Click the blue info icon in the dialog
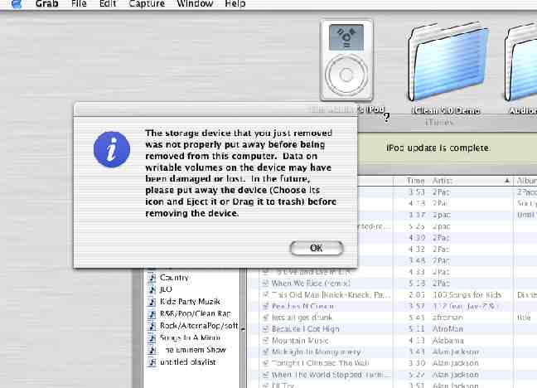The width and height of the screenshot is (537, 388). 112,149
